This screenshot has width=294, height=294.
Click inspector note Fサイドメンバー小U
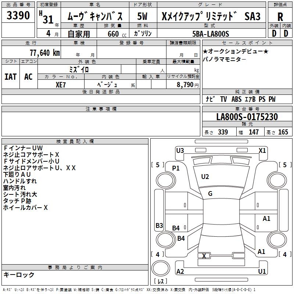(x=31, y=161)
